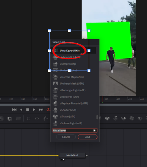Screen dimensions: 147x167
Task: Select the Ellipse mask tool icon
Action: 37,118
